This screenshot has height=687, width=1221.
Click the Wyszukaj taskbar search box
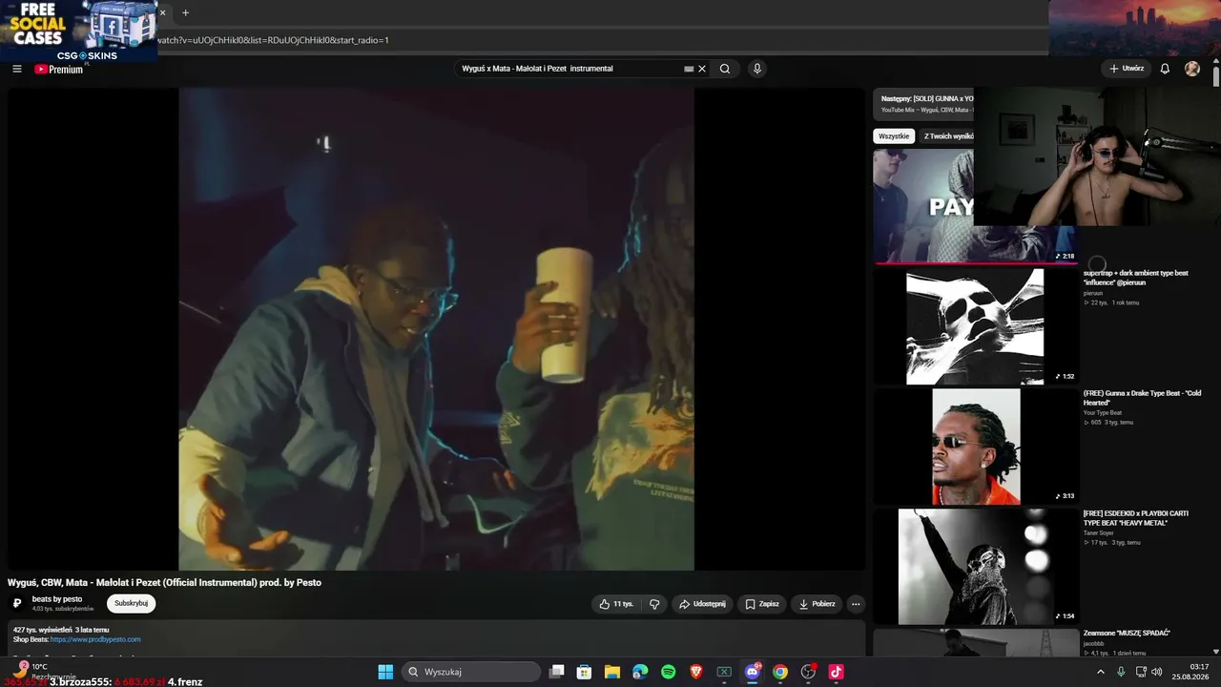click(471, 672)
